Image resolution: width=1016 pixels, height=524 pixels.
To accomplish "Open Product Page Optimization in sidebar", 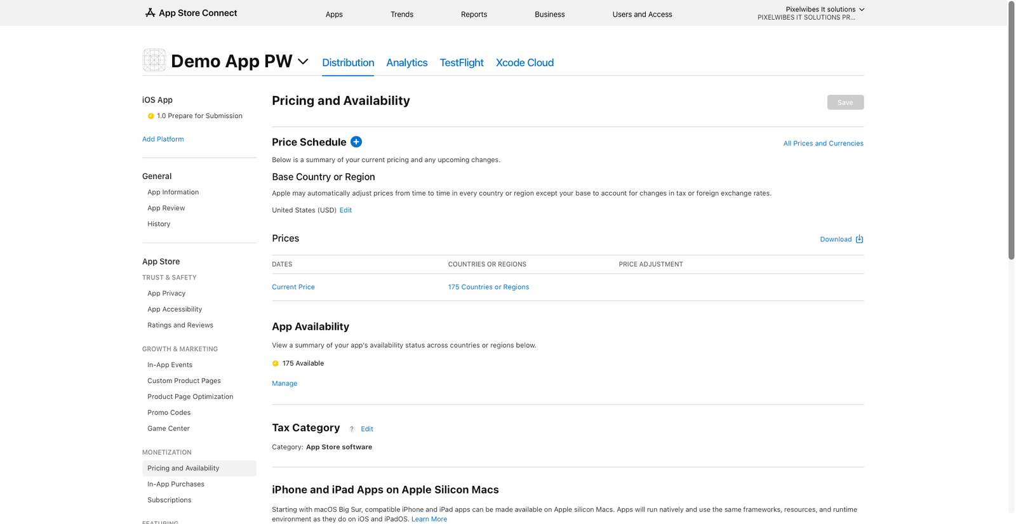I will (190, 396).
